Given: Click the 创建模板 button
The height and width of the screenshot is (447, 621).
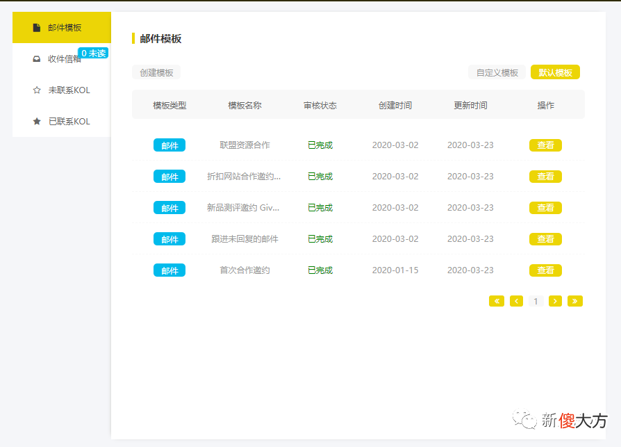Looking at the screenshot, I should click(x=156, y=72).
